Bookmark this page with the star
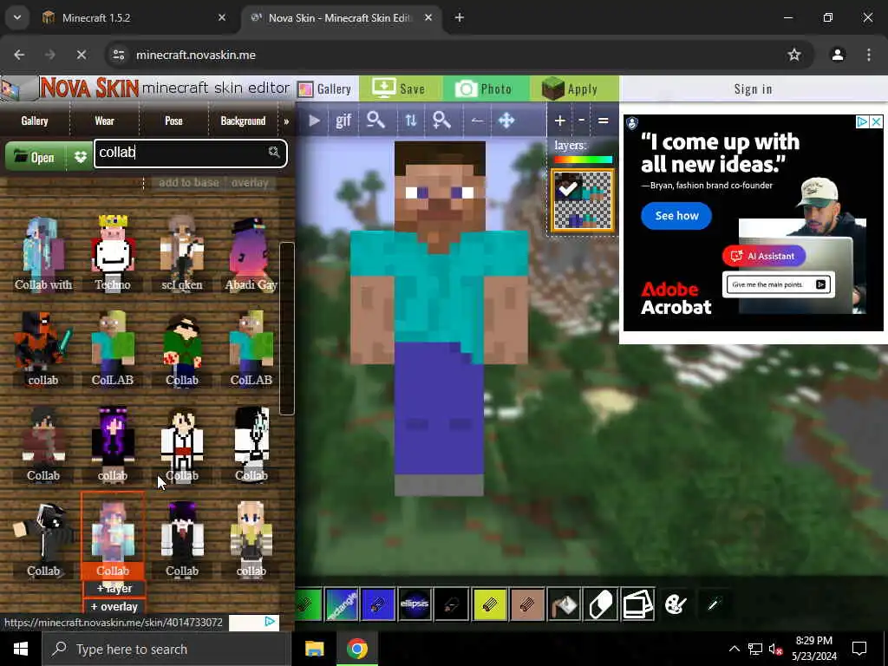This screenshot has width=888, height=666. (x=794, y=55)
